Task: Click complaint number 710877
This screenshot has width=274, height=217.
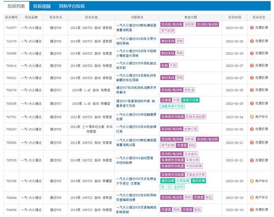Action: pos(11,28)
